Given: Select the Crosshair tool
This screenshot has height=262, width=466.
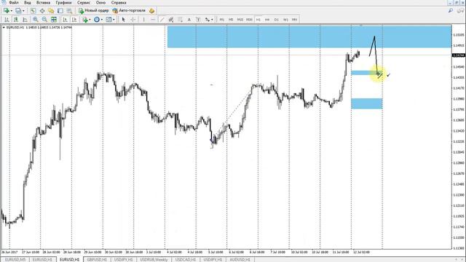Looking at the screenshot, I should coord(133,20).
